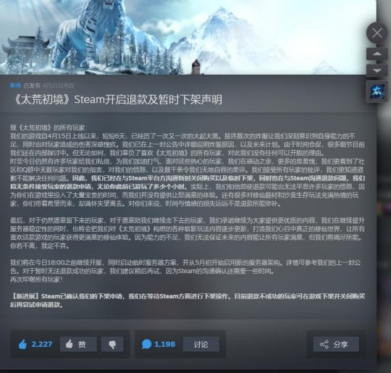This screenshot has height=373, width=391.
Task: Click the paragraph beginning 我们将在今日18:00
Action: [x=185, y=267]
